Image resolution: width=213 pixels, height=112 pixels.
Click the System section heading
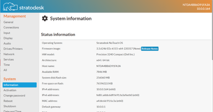point(10,79)
